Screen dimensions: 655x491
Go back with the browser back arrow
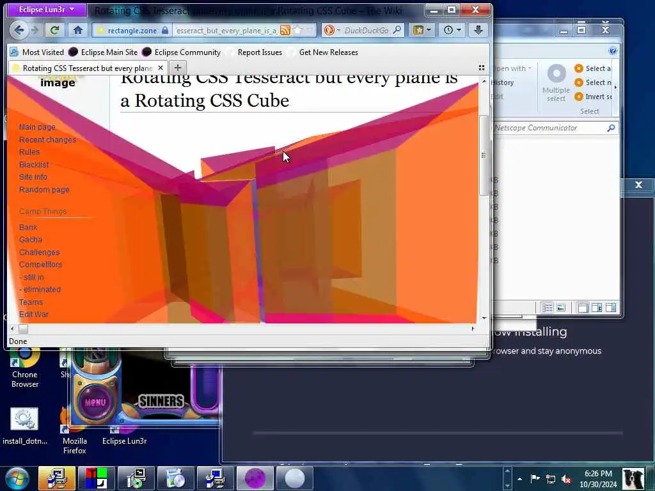click(x=19, y=29)
